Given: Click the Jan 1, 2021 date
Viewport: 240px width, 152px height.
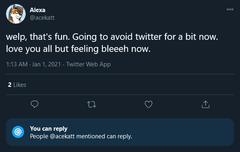Looking at the screenshot, I should click(x=47, y=64).
